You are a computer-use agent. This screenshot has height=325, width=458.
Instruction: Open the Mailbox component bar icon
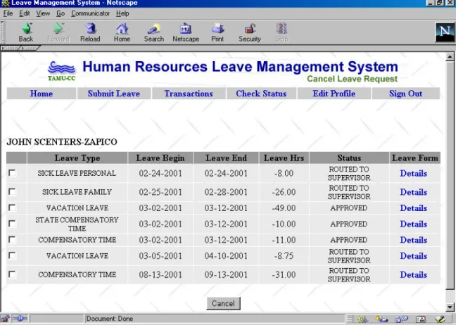pyautogui.click(x=381, y=319)
